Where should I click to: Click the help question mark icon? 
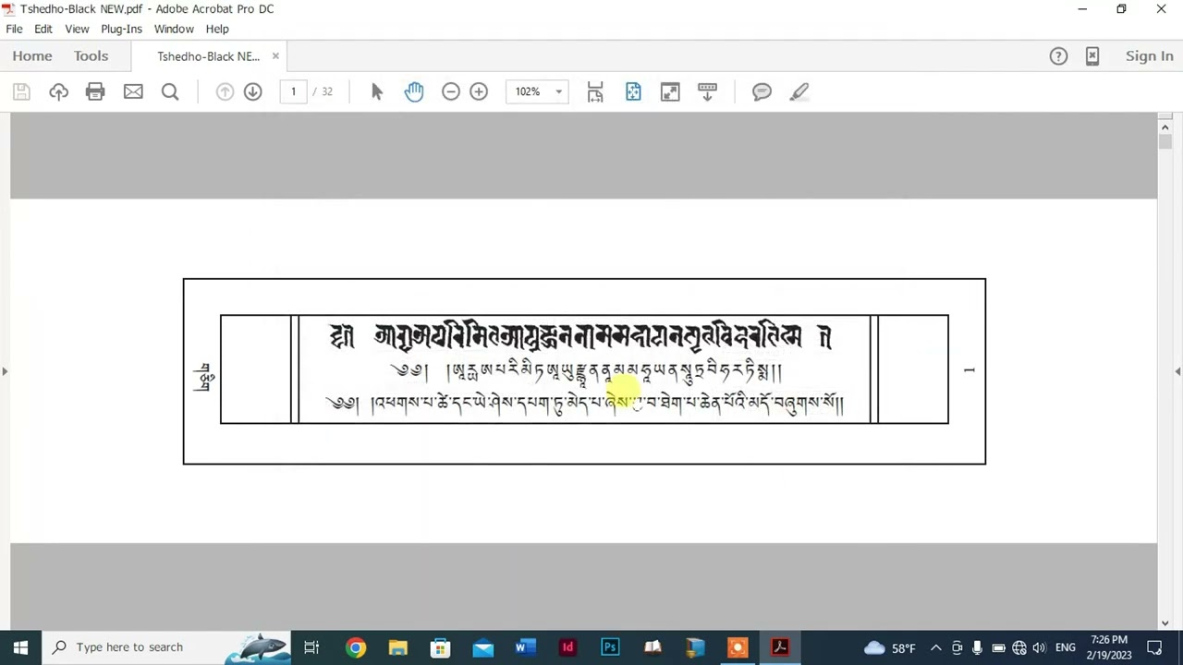coord(1058,56)
